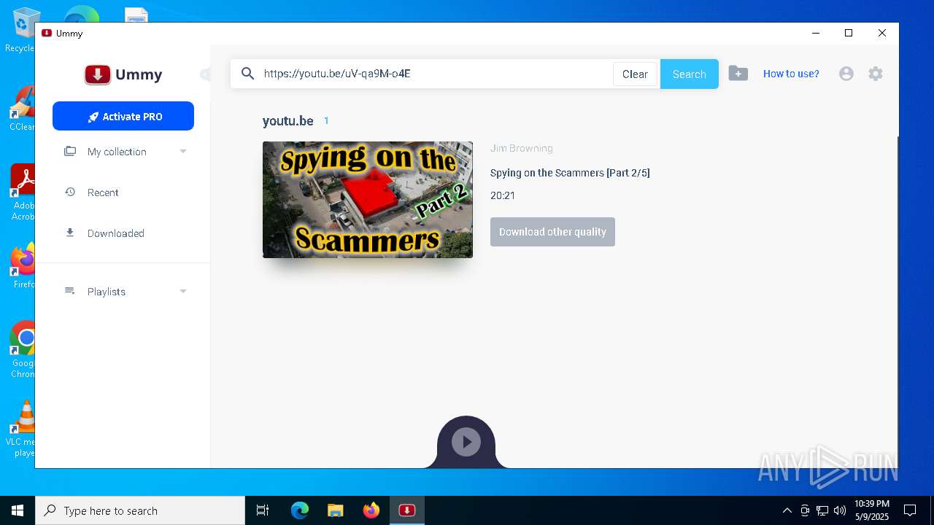Click Ummy title bar app icon
934x525 pixels.
point(47,34)
